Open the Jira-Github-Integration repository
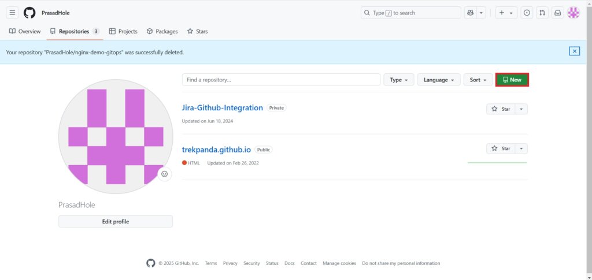Screen dimensions: 592x280 tap(223, 108)
